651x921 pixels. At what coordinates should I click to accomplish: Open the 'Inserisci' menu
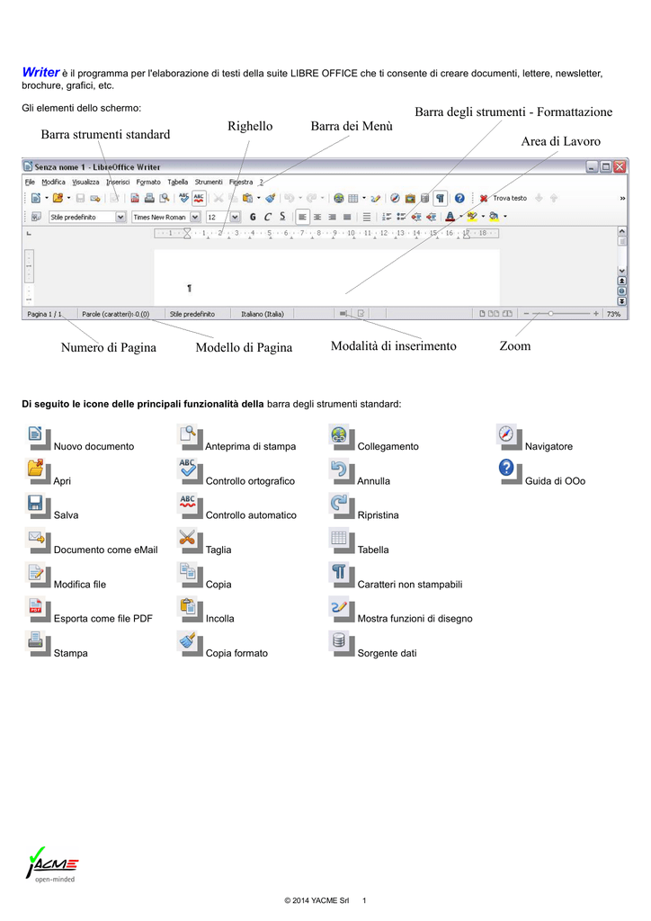tap(118, 182)
